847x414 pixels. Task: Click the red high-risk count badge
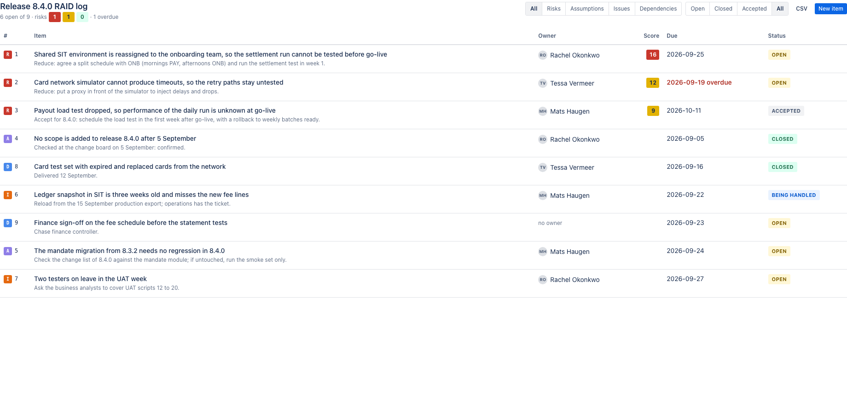click(55, 17)
